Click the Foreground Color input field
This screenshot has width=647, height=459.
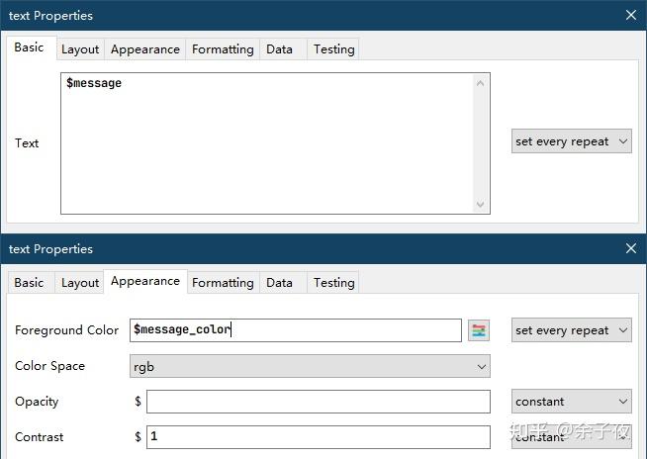(295, 330)
